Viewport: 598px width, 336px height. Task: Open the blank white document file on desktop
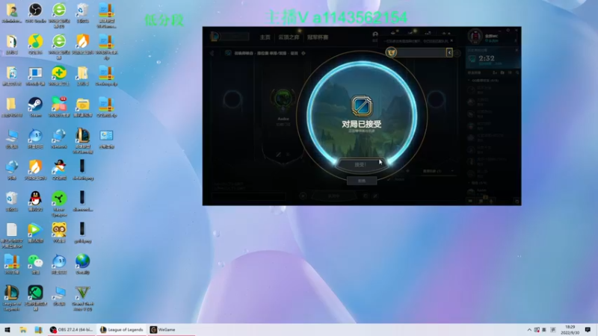[11, 235]
